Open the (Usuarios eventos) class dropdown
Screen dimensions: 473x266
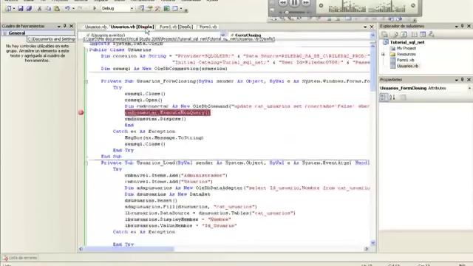(x=222, y=35)
